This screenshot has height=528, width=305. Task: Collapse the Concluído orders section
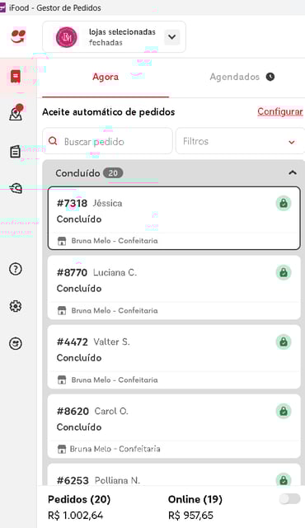click(293, 172)
